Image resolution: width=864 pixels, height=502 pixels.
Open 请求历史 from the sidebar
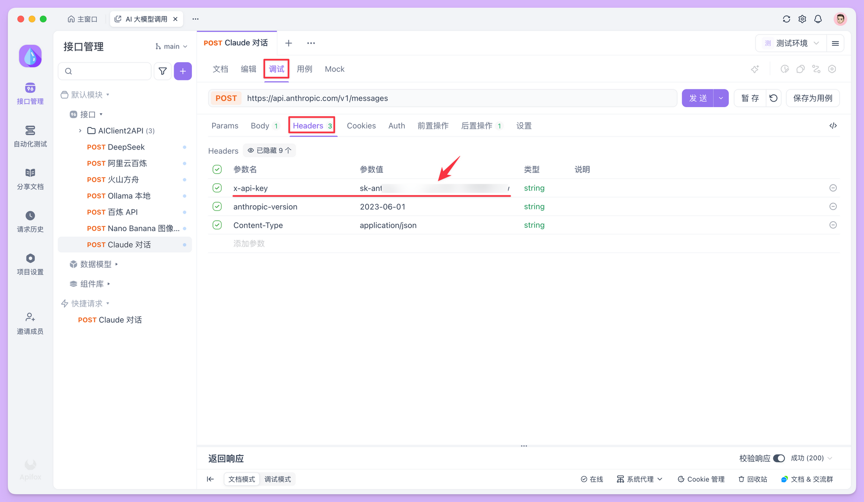coord(30,222)
